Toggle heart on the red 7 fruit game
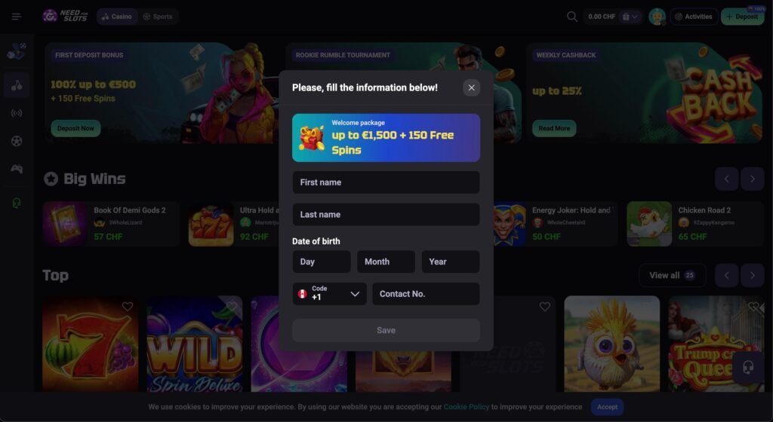The height and width of the screenshot is (422, 773). click(127, 307)
